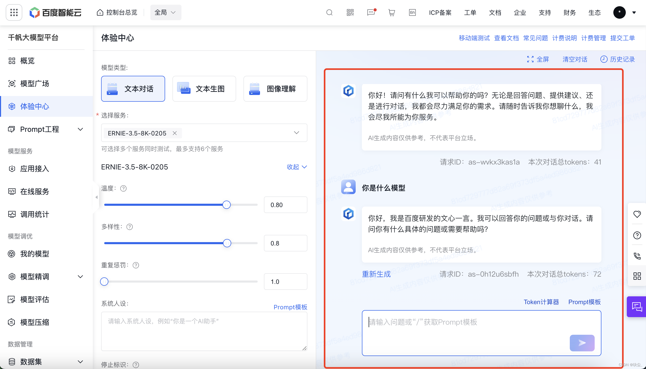Viewport: 646px width, 369px height.
Task: Open the search icon in top bar
Action: click(x=329, y=12)
